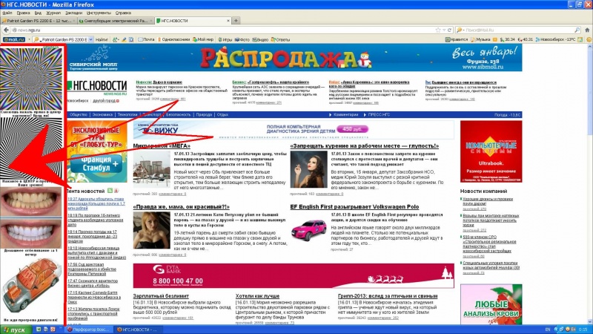
Task: Open the Windows пуск Start button
Action: pos(16,330)
